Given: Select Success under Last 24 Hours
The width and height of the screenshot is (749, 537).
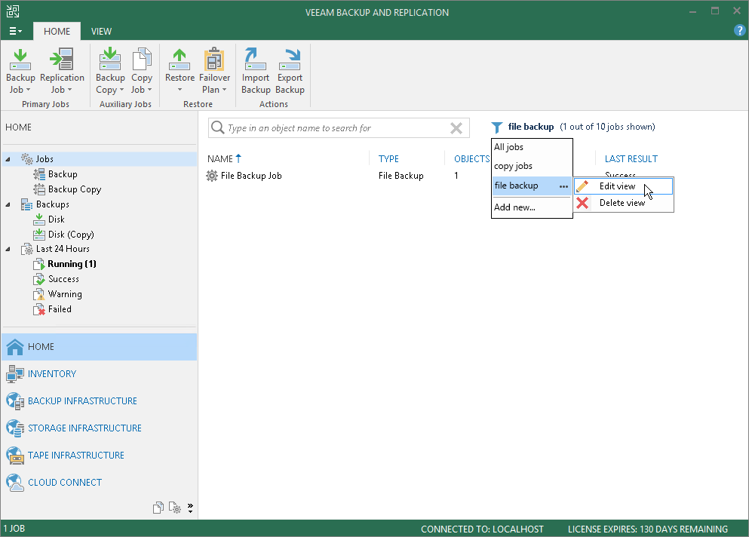Looking at the screenshot, I should (x=63, y=279).
